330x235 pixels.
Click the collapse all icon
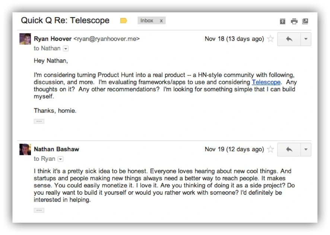282,21
